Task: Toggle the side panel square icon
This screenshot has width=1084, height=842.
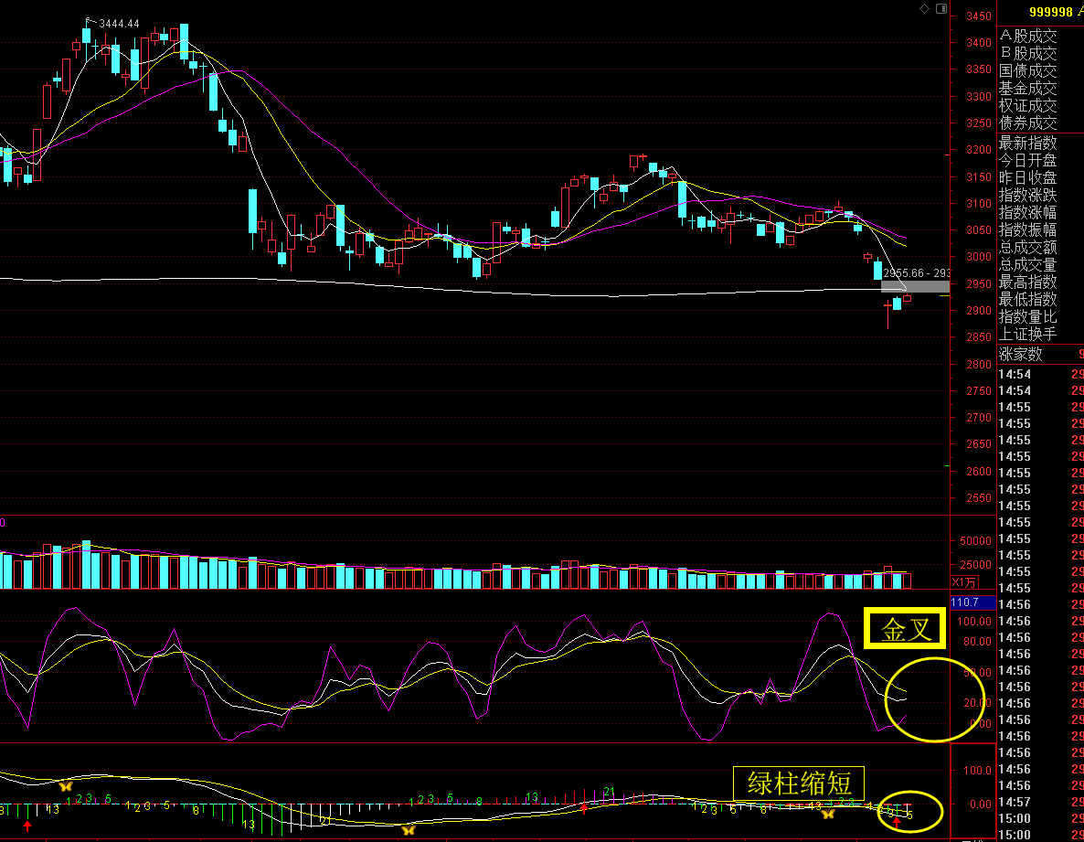Action: (941, 9)
